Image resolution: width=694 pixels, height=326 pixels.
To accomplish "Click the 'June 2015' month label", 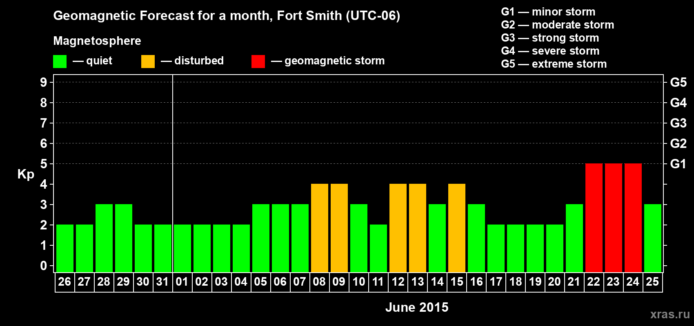I will pos(417,307).
